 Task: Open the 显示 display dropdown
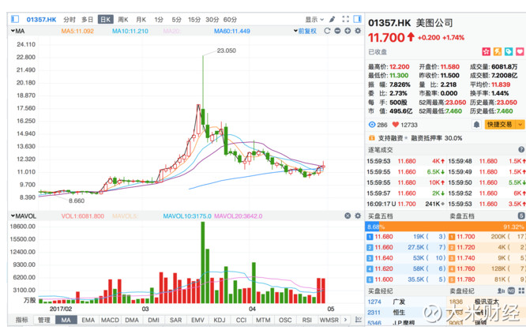(x=314, y=20)
